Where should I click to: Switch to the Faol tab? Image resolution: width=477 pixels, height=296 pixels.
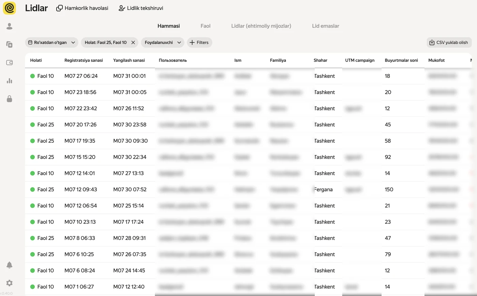[x=205, y=26]
